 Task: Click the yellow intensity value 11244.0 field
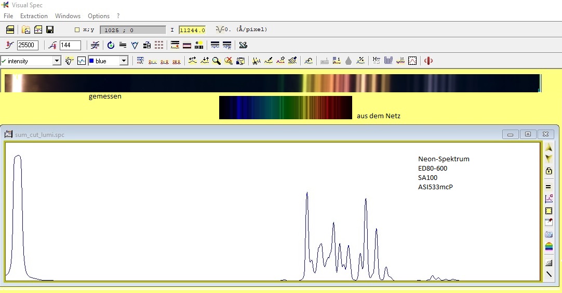coord(192,30)
